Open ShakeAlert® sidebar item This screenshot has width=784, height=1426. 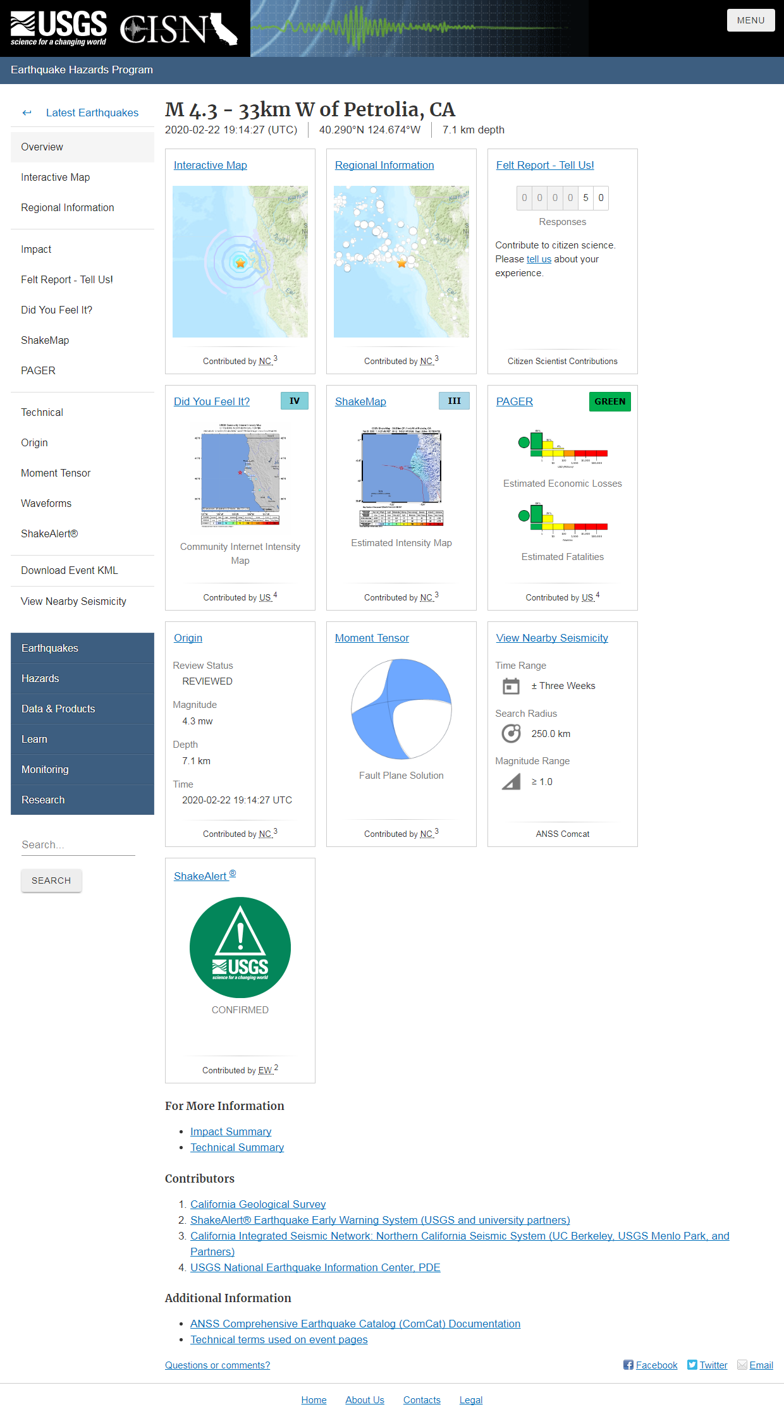[82, 533]
